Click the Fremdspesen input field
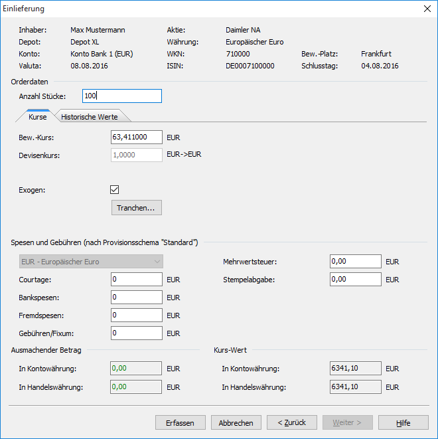 point(137,315)
